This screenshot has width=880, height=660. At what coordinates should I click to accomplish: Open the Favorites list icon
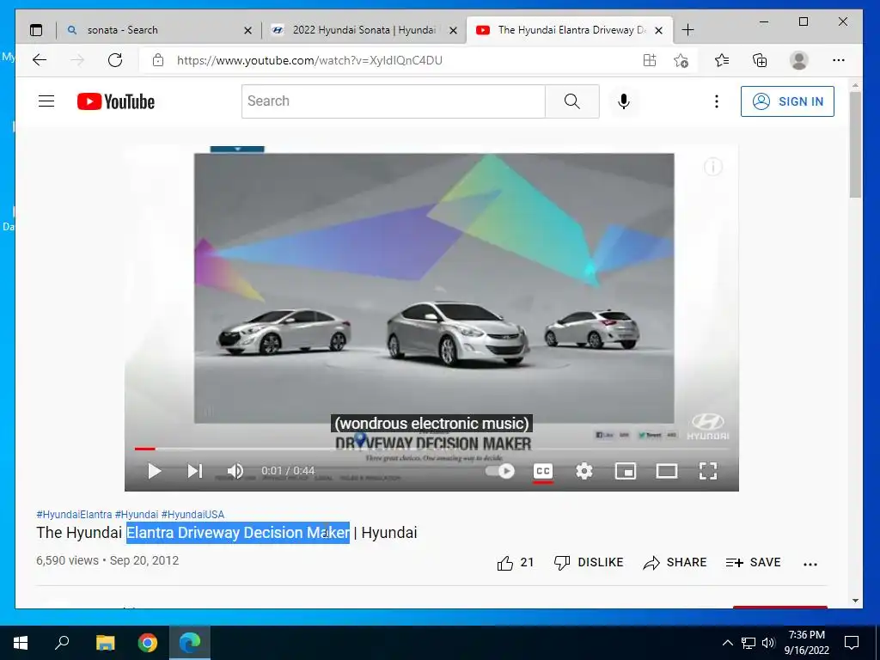(x=722, y=60)
